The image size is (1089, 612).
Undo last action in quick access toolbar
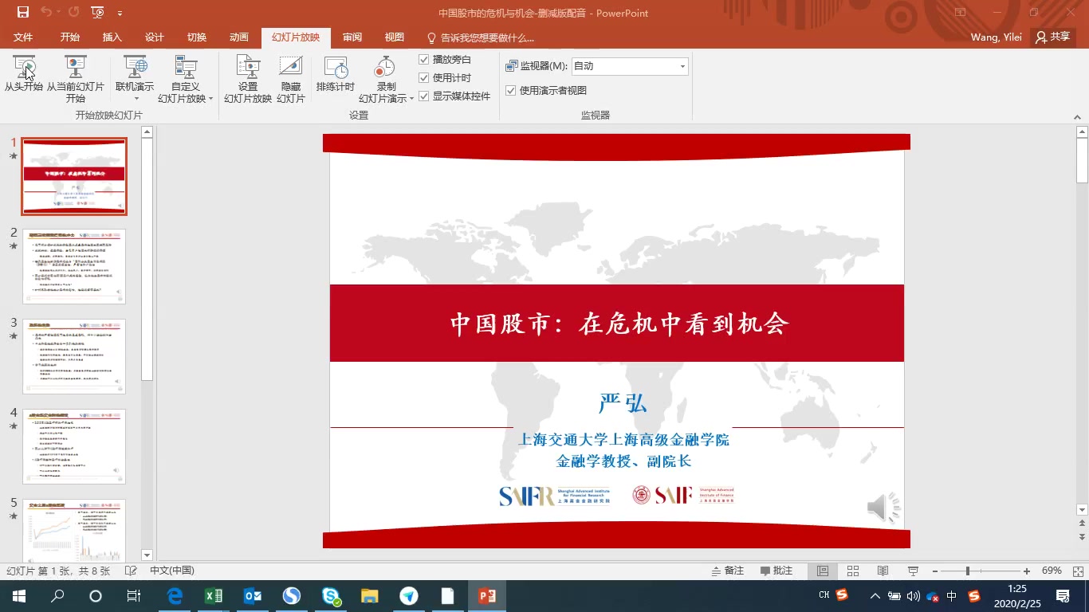tap(46, 12)
